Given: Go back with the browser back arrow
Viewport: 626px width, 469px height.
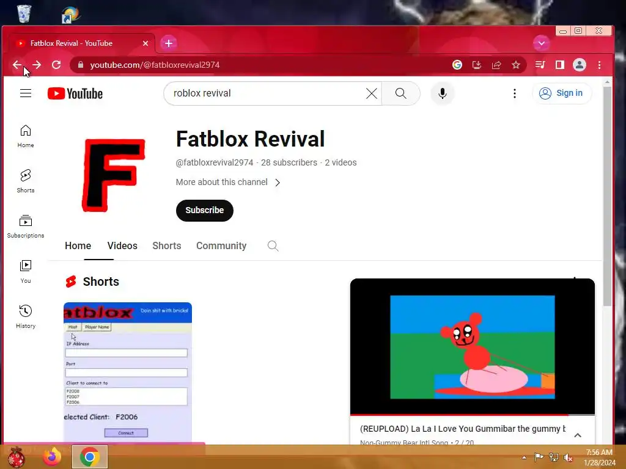Looking at the screenshot, I should point(17,65).
